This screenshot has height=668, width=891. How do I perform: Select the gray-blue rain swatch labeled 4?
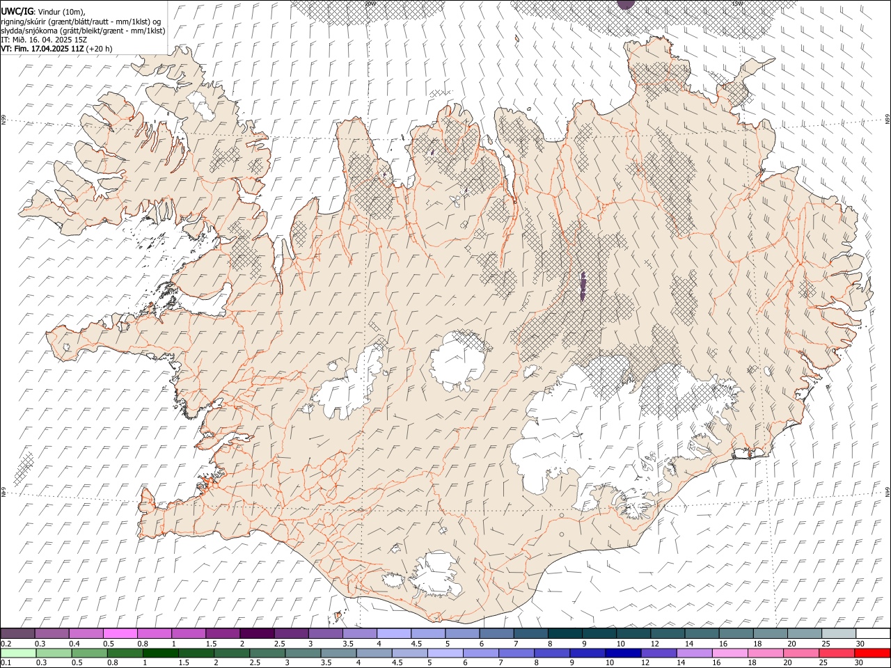(374, 653)
